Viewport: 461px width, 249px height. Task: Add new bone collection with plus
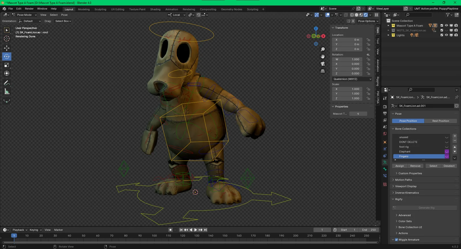(x=455, y=136)
